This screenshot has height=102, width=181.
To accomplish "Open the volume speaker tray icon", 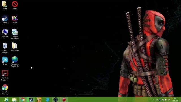I will click(166, 100).
